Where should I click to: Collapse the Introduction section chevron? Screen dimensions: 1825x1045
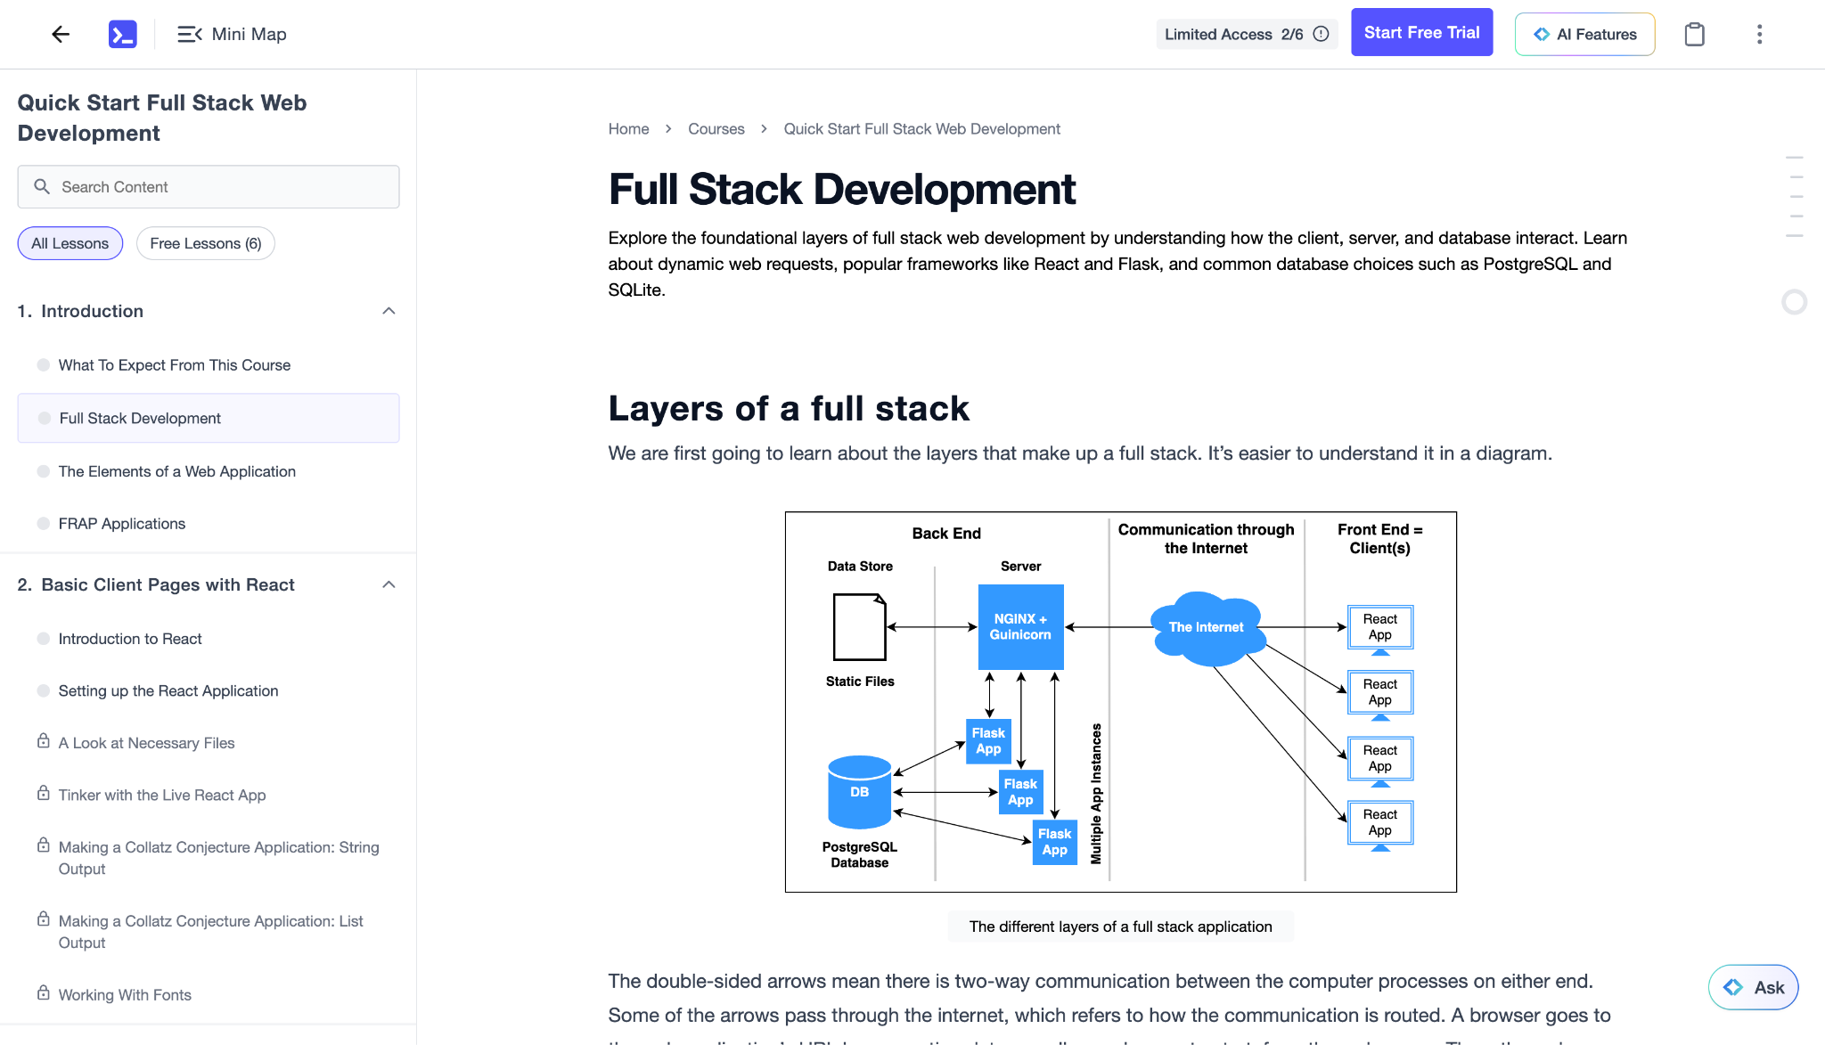click(x=389, y=311)
